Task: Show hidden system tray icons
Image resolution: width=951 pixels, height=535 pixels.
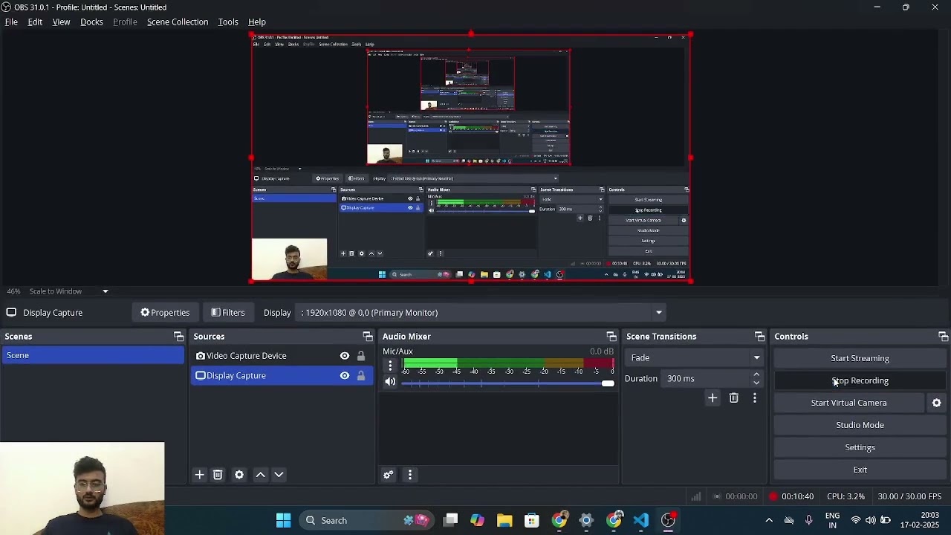Action: click(x=769, y=520)
